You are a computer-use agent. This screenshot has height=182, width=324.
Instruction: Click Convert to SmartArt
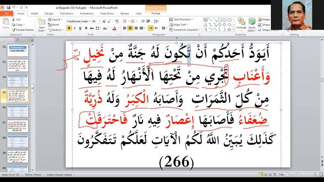click(185, 30)
